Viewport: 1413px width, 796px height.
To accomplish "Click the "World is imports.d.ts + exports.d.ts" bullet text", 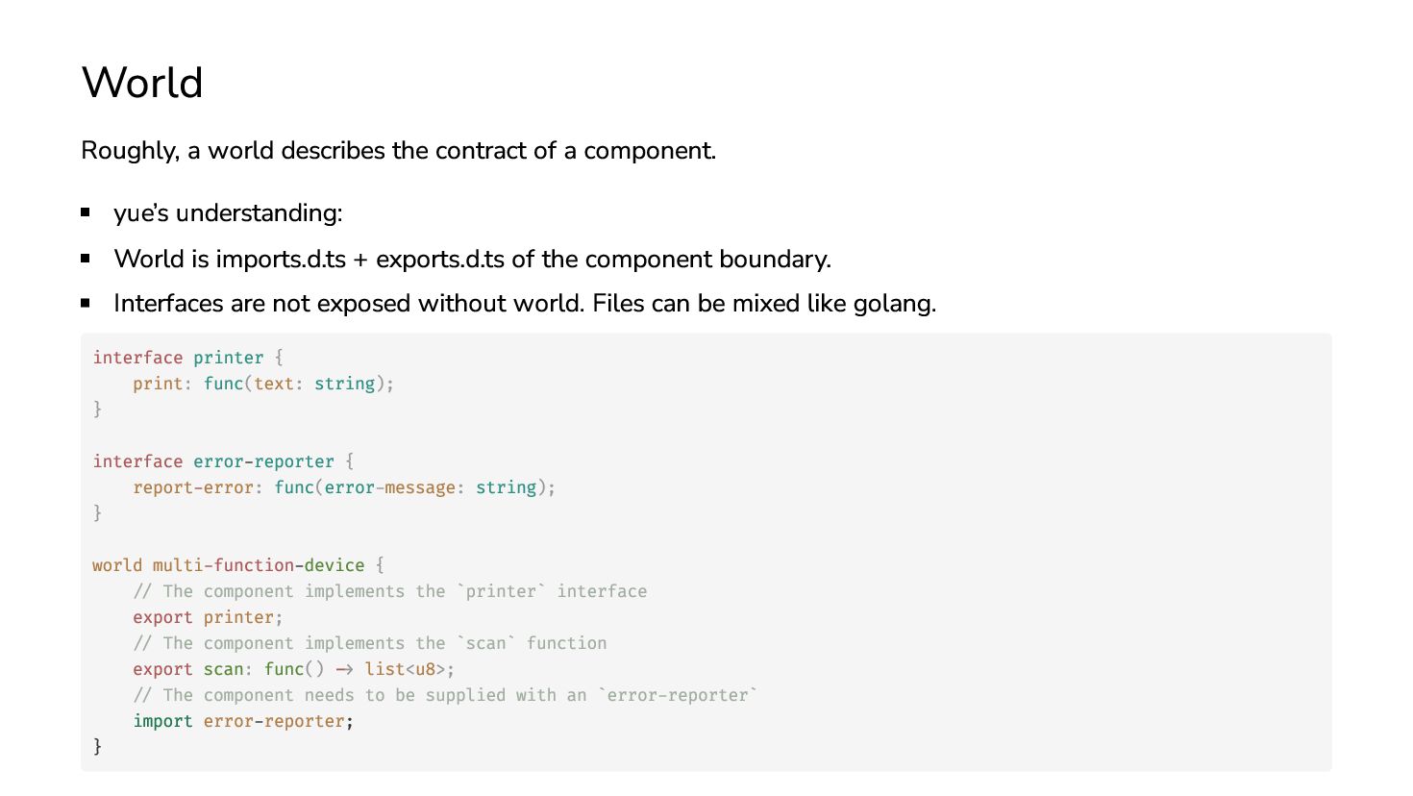I will point(472,259).
